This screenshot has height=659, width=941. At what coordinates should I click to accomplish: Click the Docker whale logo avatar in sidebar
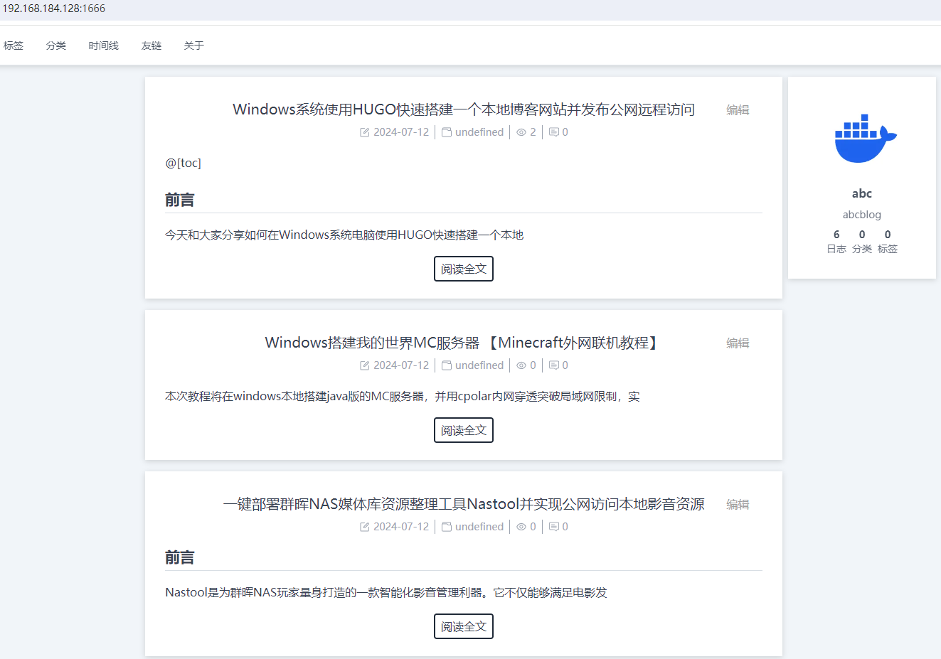click(861, 137)
